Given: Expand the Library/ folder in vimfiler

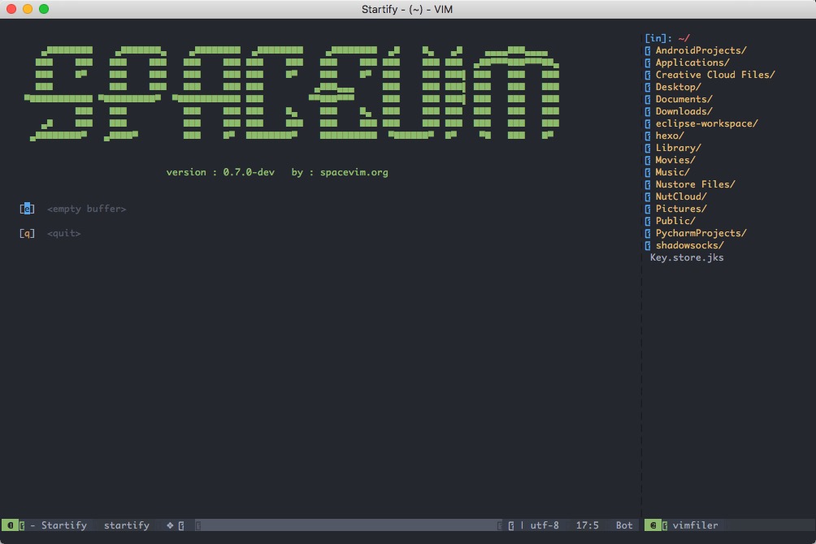Looking at the screenshot, I should click(x=678, y=148).
